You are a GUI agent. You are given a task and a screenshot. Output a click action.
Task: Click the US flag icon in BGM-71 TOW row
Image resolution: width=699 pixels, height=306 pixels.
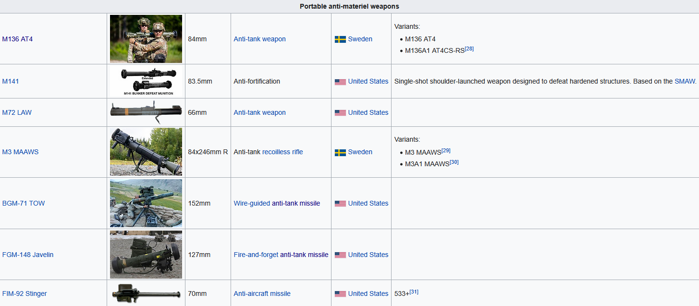(x=340, y=204)
